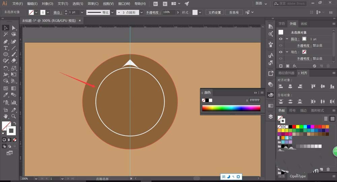Open the 300% zoom level dropdown
Viewport: 337px width, 182px height.
(36, 178)
